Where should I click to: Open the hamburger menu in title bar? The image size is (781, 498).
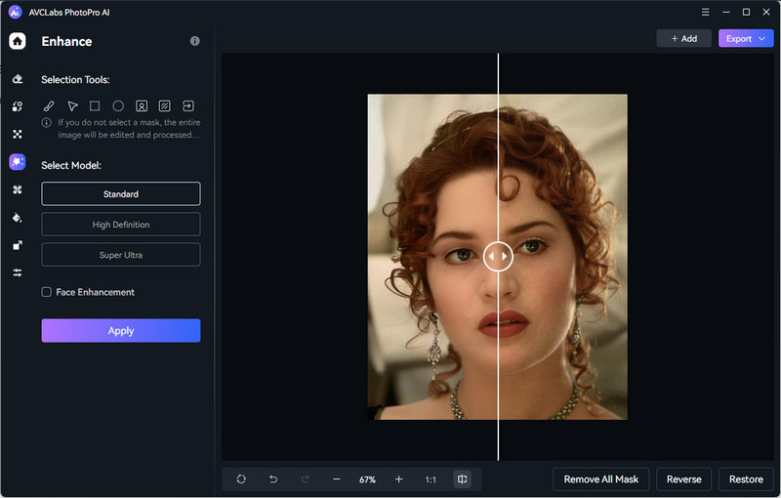705,12
